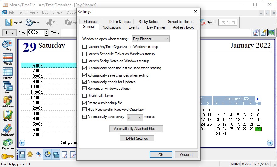
Task: Select January 17 in mini calendar
Action: pyautogui.click(x=224, y=124)
